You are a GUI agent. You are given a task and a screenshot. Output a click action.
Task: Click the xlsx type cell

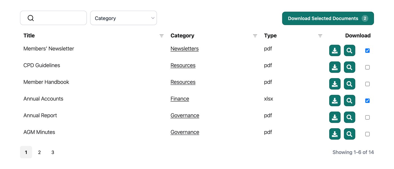[268, 99]
